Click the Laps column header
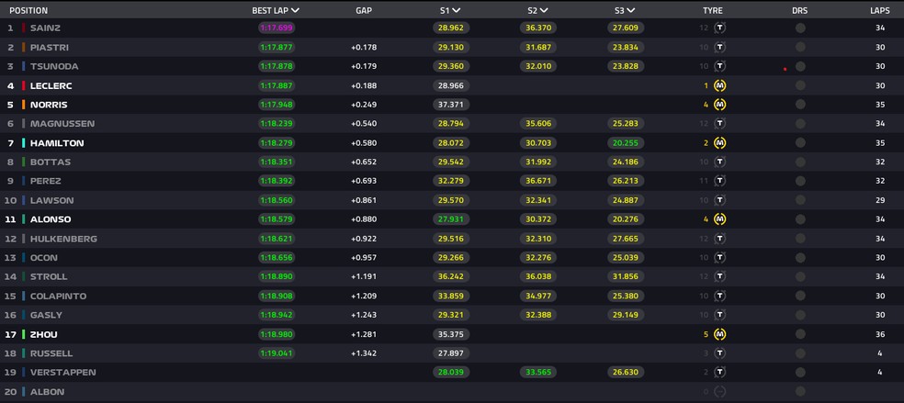This screenshot has width=904, height=403. coord(880,10)
